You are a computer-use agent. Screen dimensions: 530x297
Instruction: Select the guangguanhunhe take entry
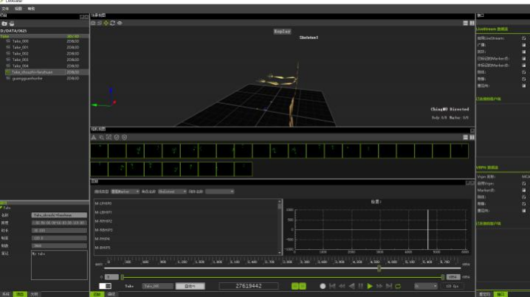coord(27,78)
